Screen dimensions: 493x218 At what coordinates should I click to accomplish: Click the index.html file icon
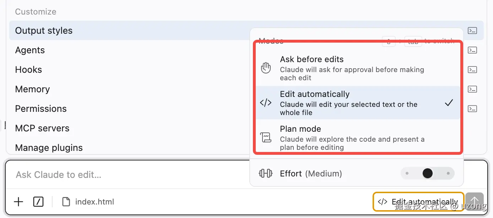point(66,202)
